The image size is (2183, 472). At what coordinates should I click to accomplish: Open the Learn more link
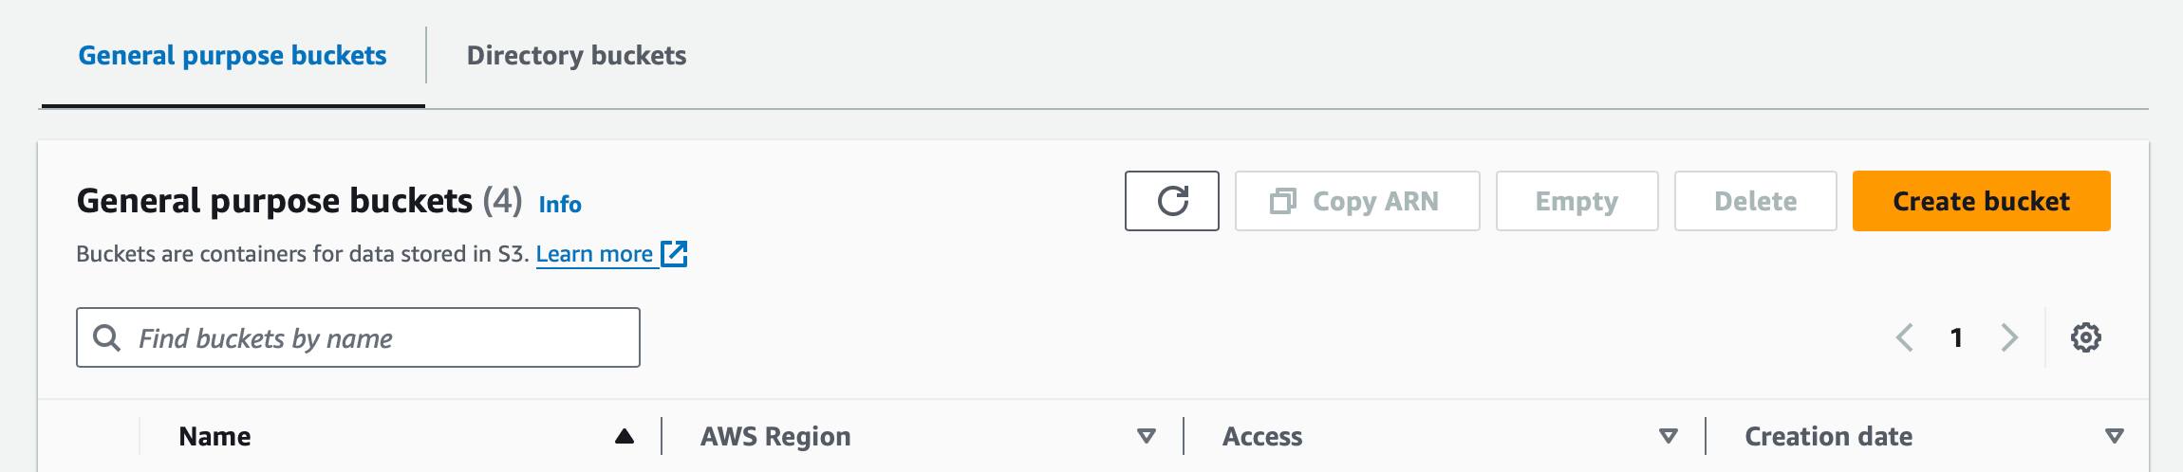(x=594, y=254)
